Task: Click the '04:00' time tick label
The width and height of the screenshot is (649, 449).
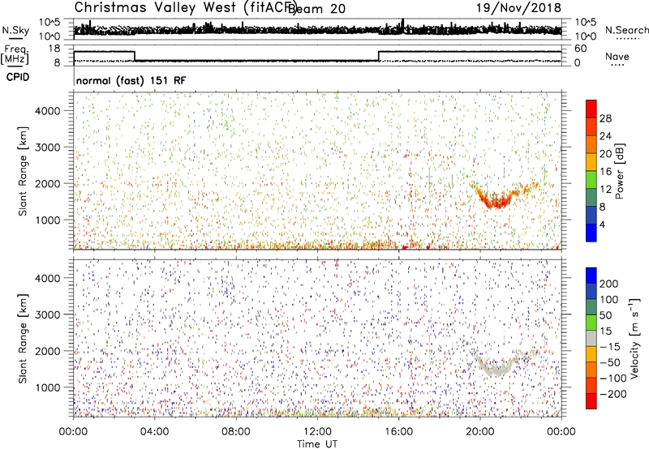Action: 154,432
